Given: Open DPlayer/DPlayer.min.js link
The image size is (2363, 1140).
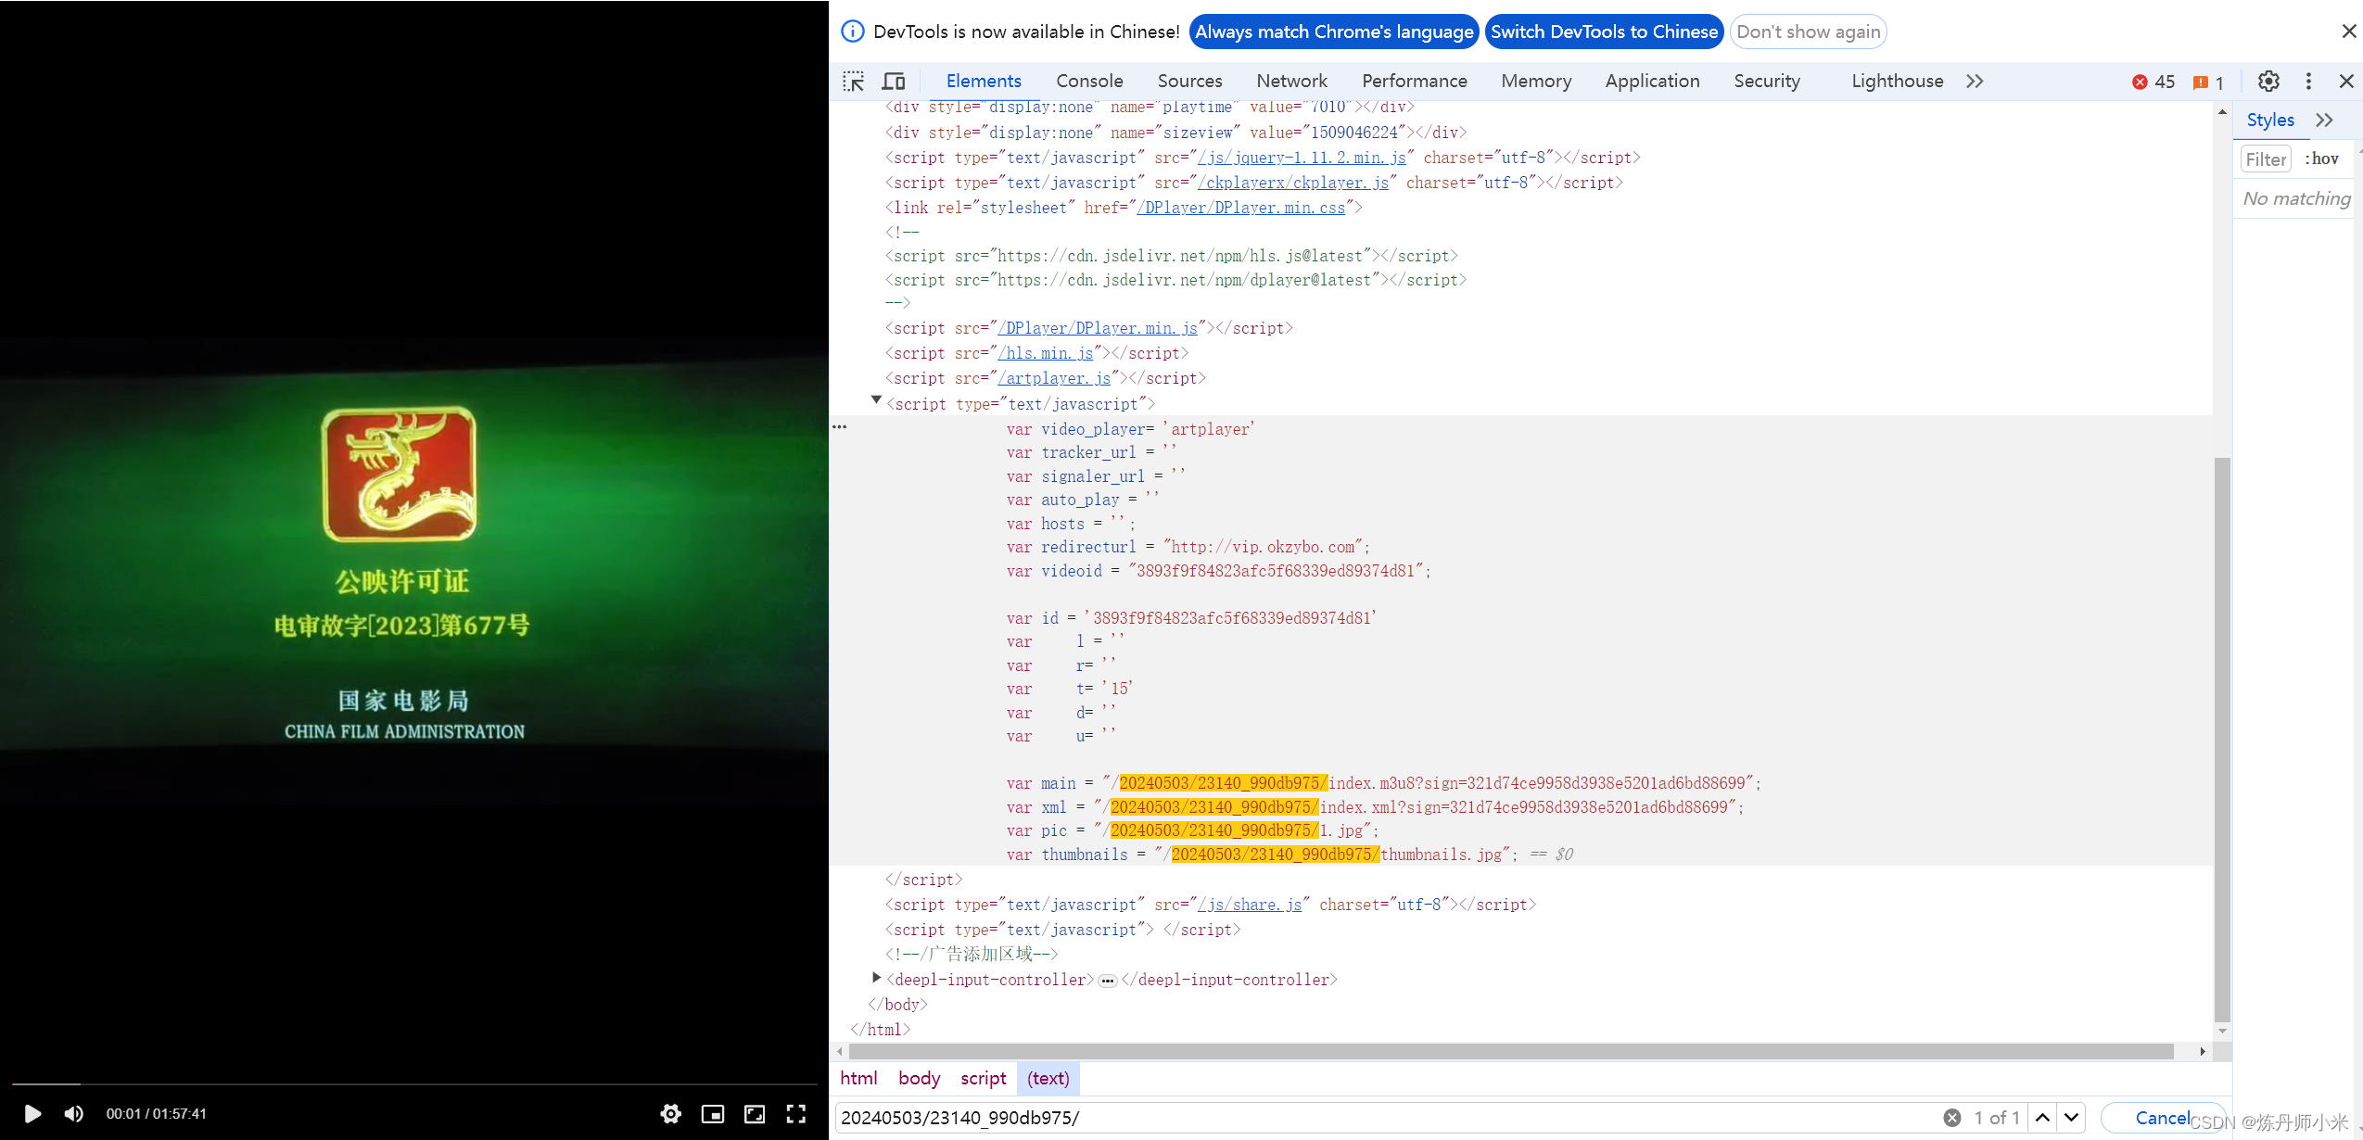Looking at the screenshot, I should click(x=1099, y=328).
